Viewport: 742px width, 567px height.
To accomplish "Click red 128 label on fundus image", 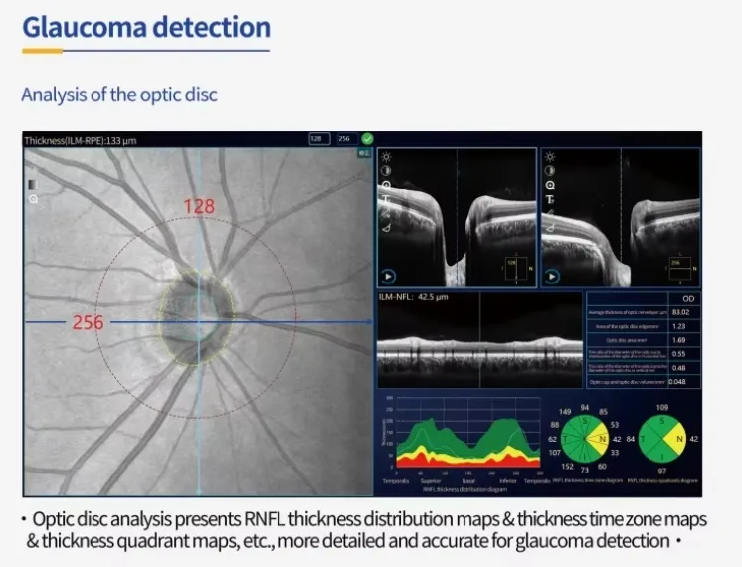I will pos(199,206).
